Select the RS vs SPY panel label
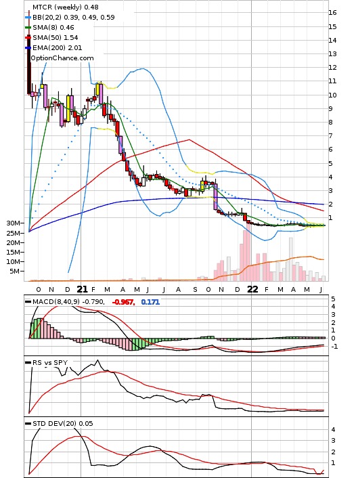Image resolution: width=356 pixels, height=478 pixels. [x=50, y=363]
